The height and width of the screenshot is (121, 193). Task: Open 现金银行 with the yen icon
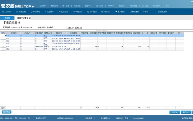coord(49,12)
